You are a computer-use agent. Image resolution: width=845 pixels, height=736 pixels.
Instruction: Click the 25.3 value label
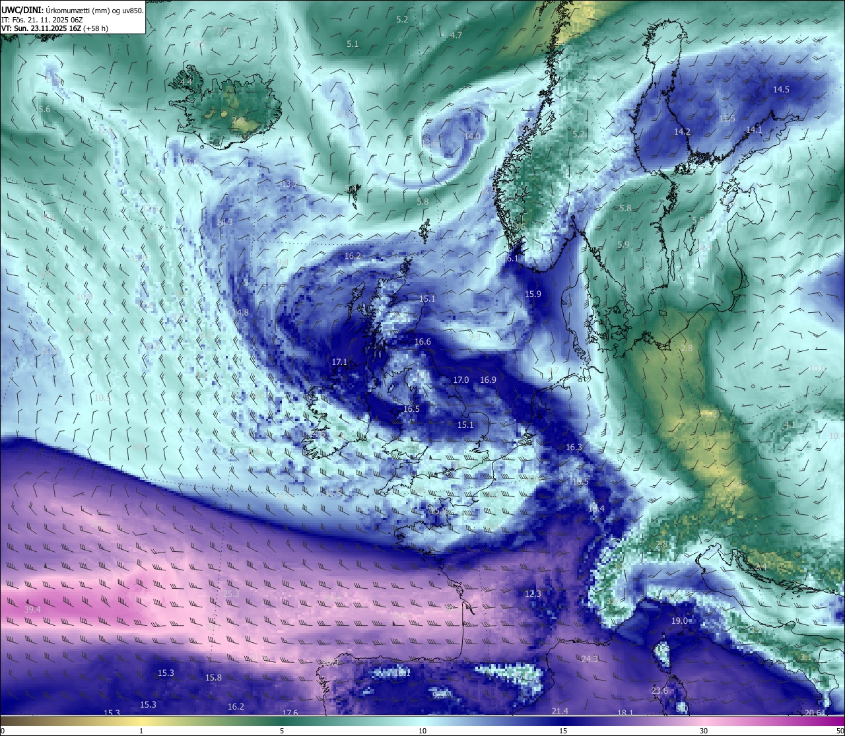tap(232, 594)
